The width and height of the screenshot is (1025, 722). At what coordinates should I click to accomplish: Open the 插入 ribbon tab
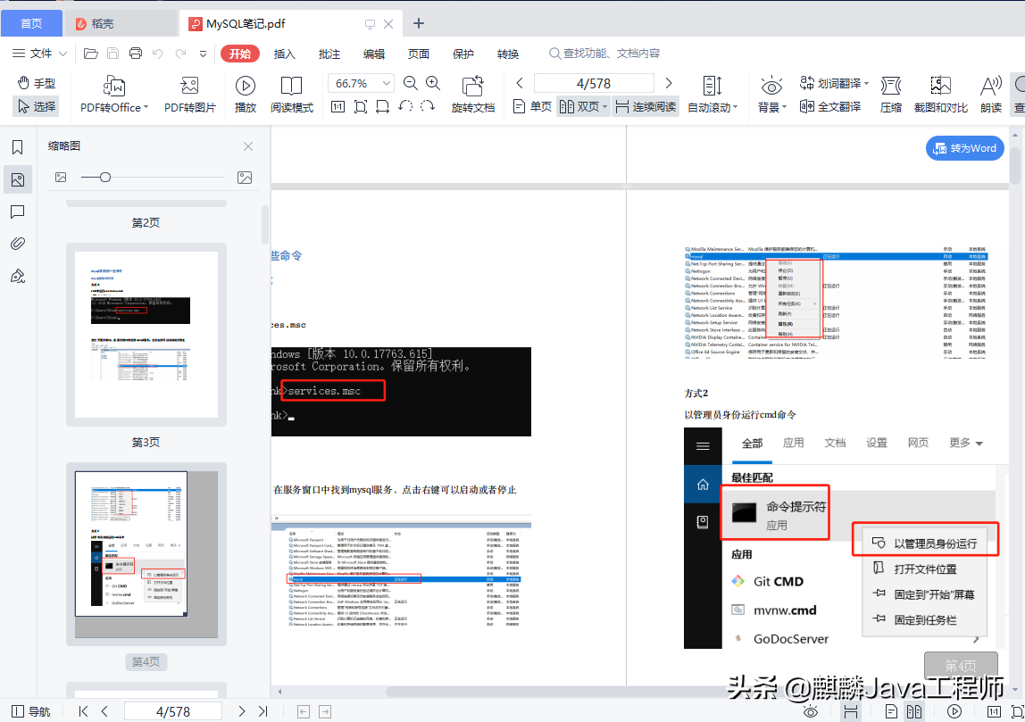coord(284,54)
